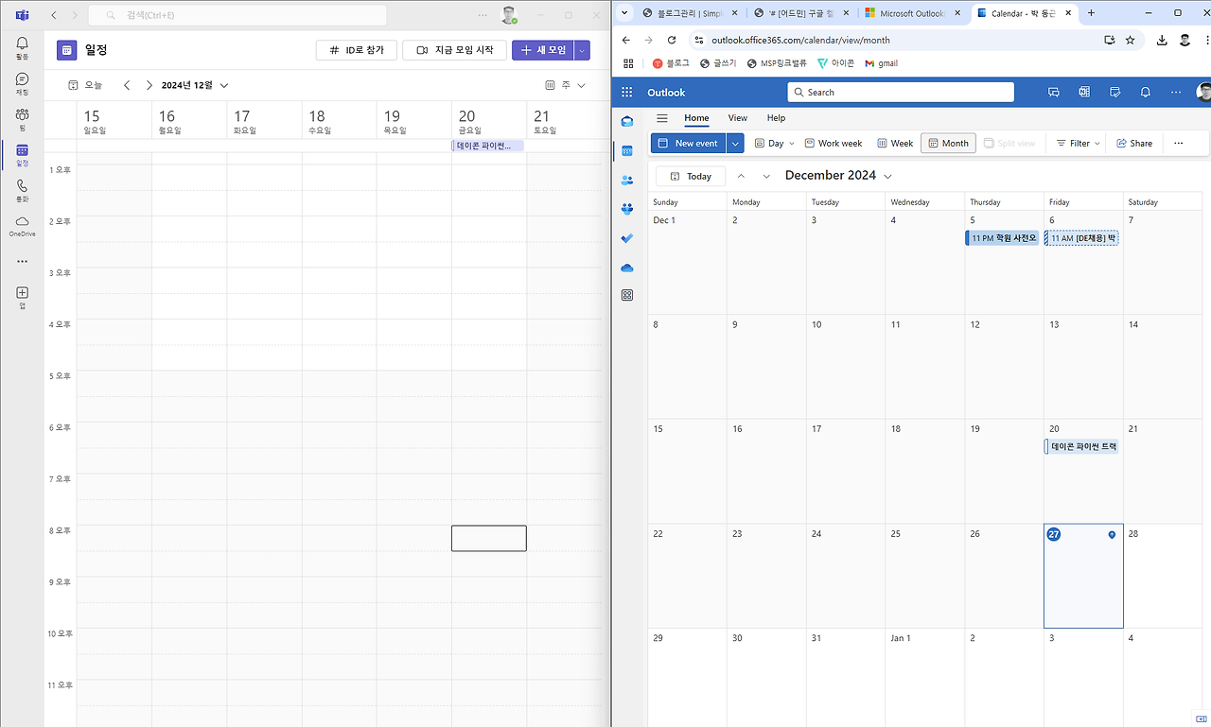The height and width of the screenshot is (727, 1211).
Task: Switch to the View ribbon tab in Outlook
Action: point(738,118)
